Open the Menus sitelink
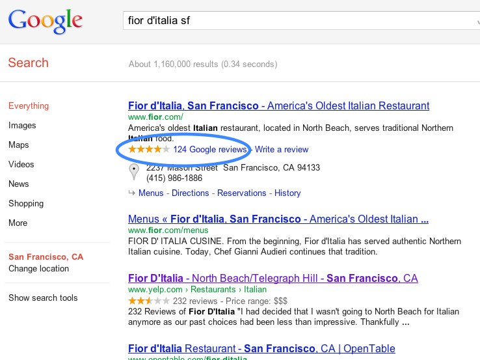 click(x=151, y=193)
